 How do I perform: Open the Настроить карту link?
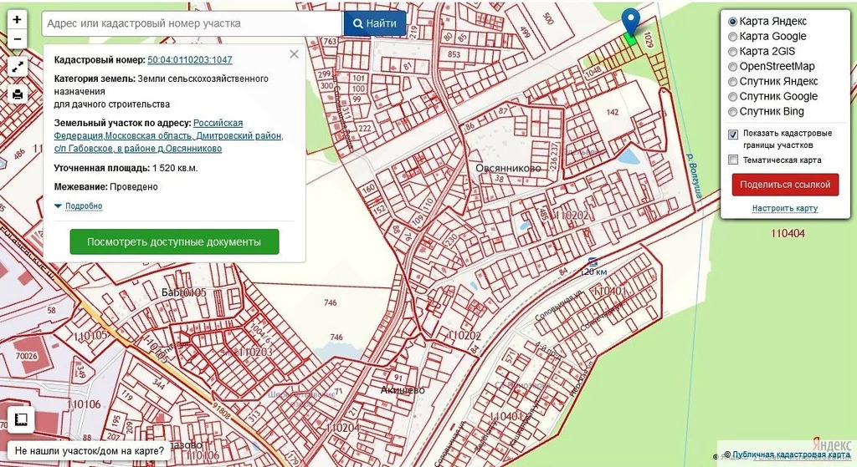tap(784, 208)
